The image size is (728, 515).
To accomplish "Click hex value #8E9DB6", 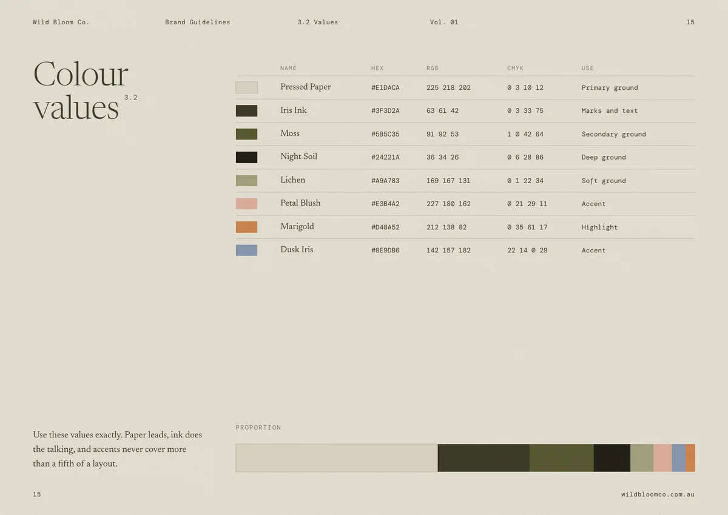I will pyautogui.click(x=385, y=251).
